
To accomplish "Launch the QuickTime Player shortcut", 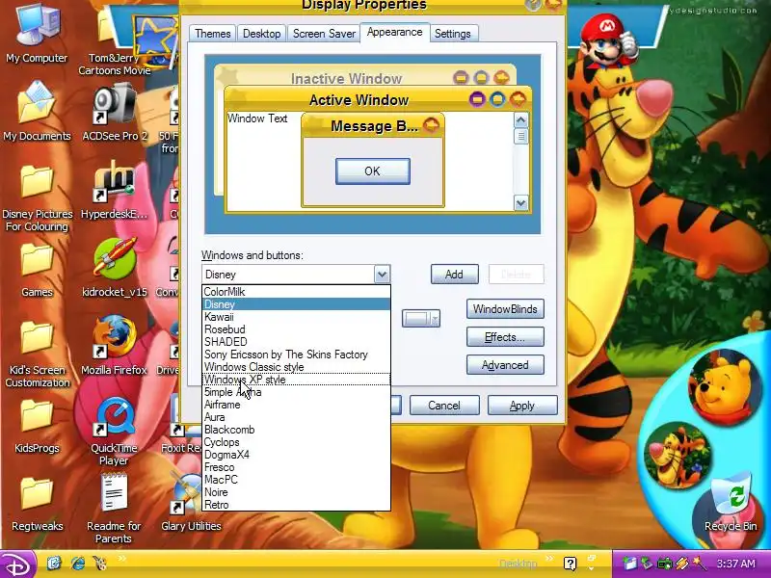I will coord(114,432).
